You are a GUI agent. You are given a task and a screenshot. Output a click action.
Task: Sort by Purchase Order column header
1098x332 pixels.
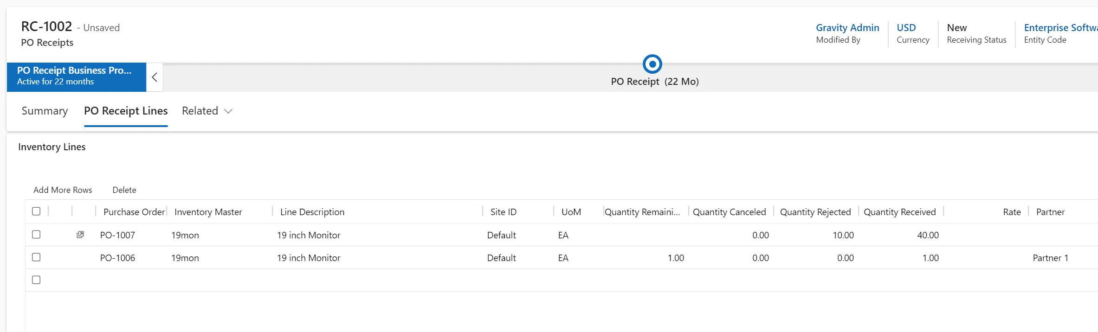coord(134,212)
